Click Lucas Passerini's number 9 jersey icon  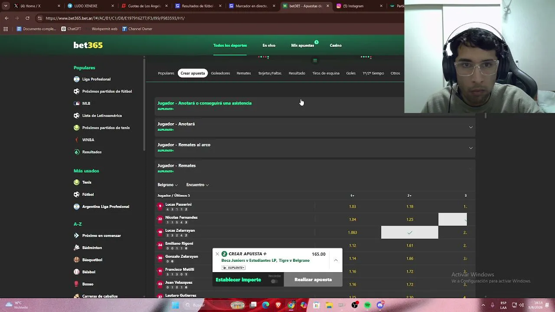pyautogui.click(x=160, y=206)
